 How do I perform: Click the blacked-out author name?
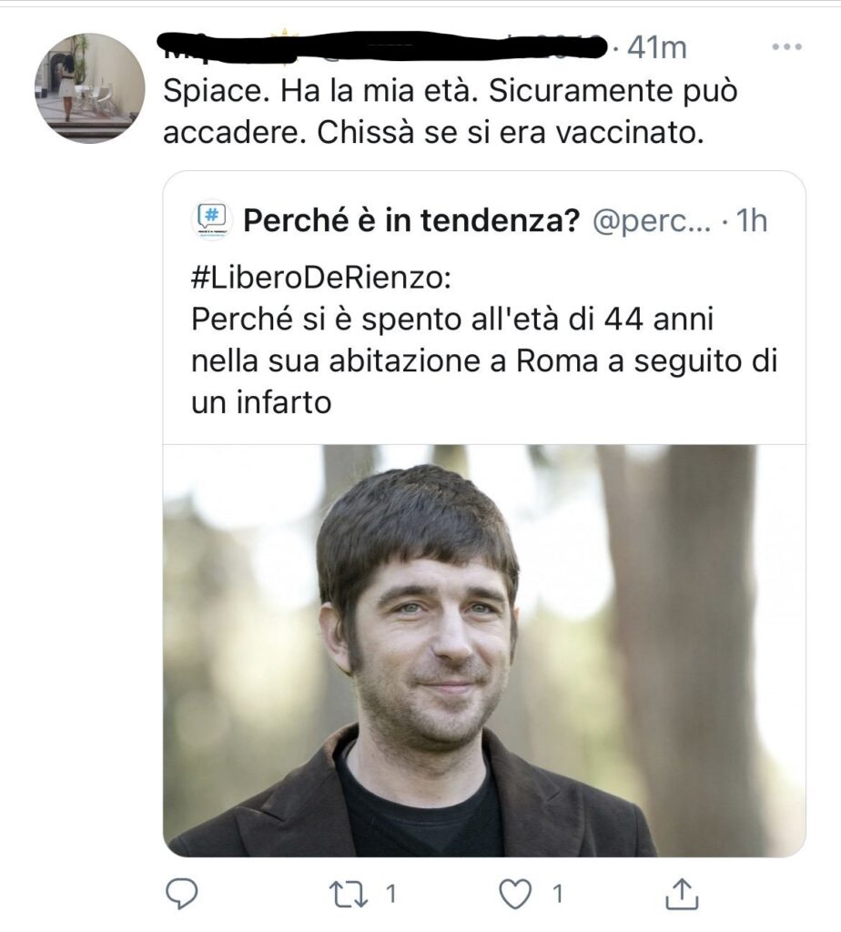pyautogui.click(x=380, y=43)
